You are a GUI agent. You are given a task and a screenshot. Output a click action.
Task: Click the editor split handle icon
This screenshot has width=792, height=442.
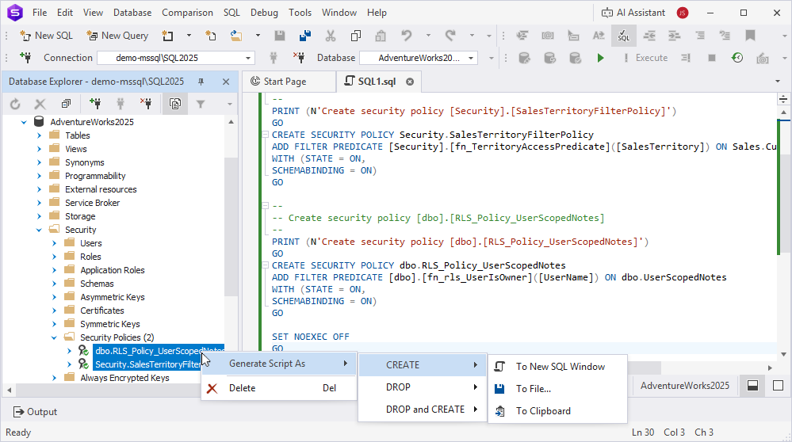(x=783, y=99)
